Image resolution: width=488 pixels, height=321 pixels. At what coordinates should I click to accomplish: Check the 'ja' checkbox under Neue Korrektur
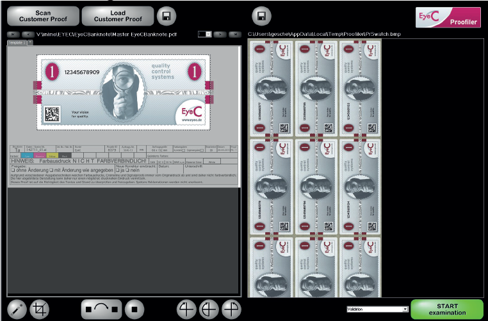[118, 170]
